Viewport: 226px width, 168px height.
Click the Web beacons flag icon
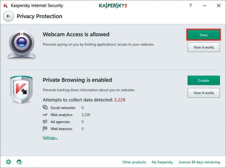[45, 129]
